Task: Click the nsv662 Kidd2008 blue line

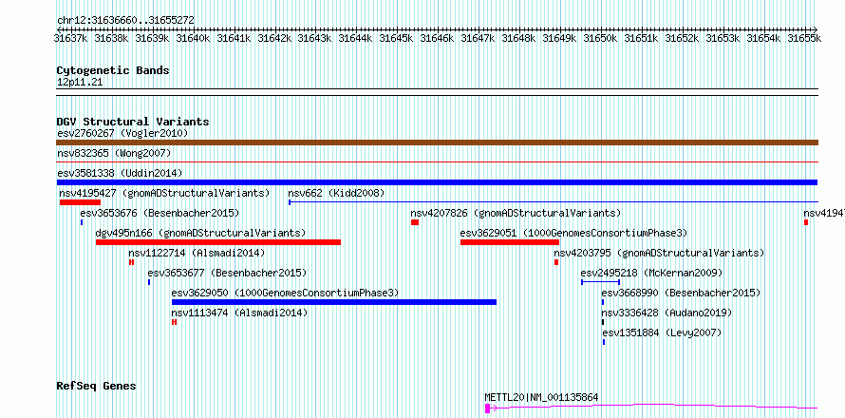Action: [554, 202]
